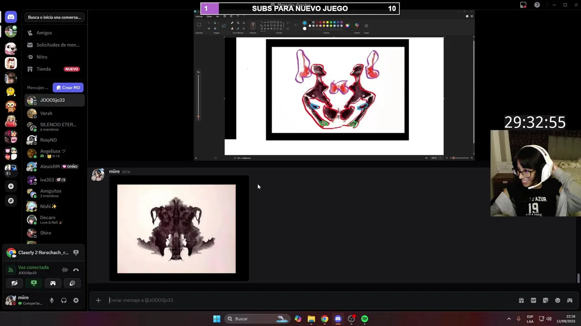This screenshot has width=581, height=326.
Task: Click the shared screen stream view
Action: point(334,85)
